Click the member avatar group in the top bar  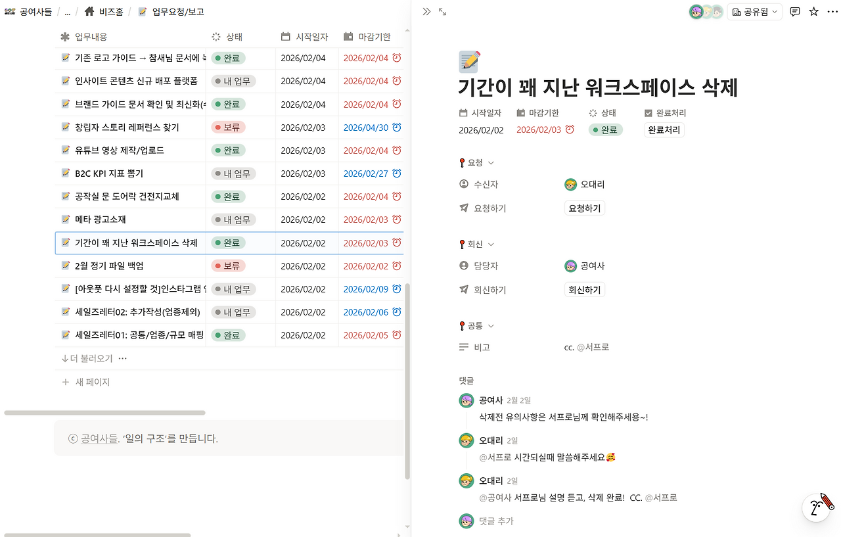pyautogui.click(x=706, y=12)
